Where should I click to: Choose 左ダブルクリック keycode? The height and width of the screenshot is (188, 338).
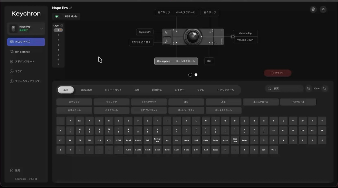[149, 110]
